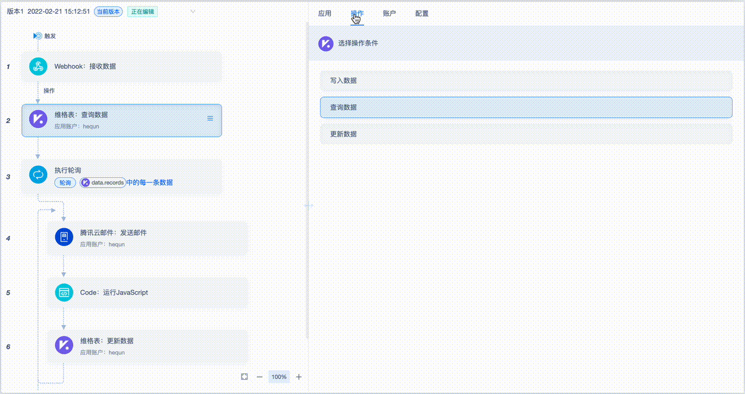The height and width of the screenshot is (394, 745).
Task: Zoom in with the plus button
Action: 299,377
